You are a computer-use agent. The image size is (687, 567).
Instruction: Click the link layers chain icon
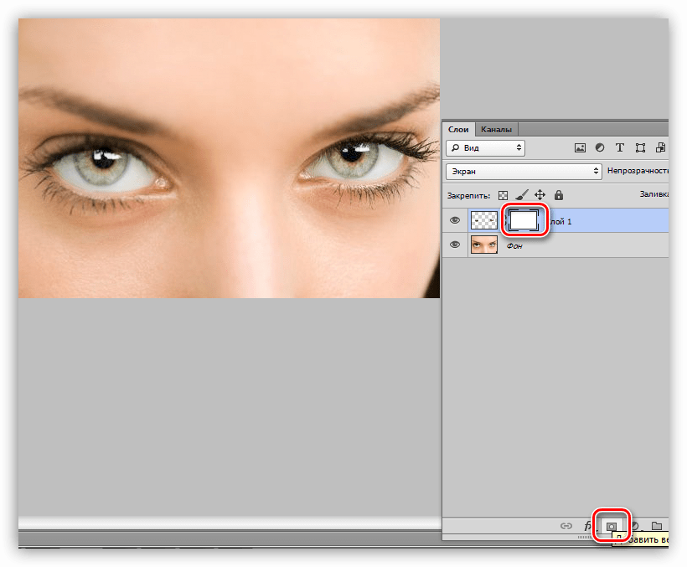566,526
